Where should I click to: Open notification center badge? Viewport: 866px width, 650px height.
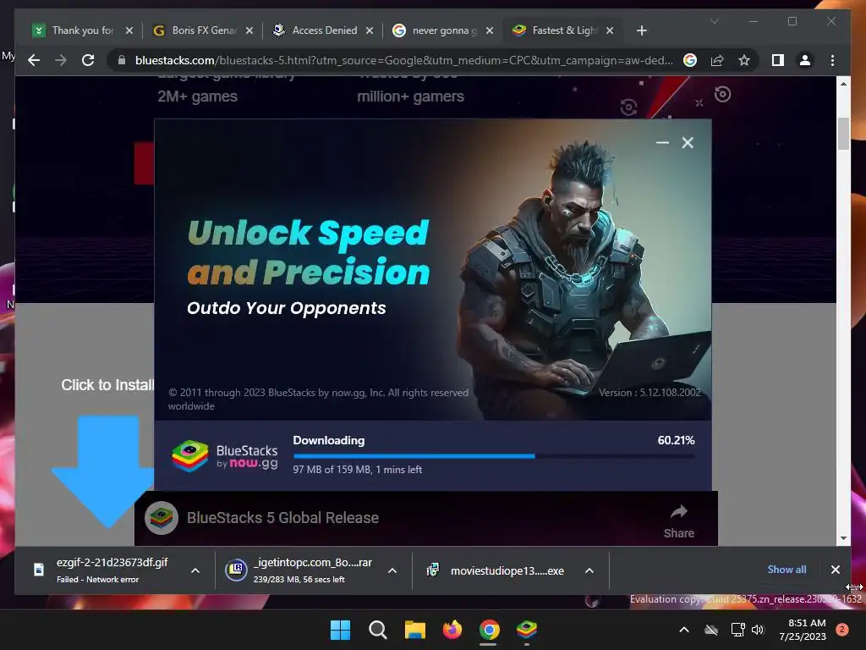[x=842, y=630]
